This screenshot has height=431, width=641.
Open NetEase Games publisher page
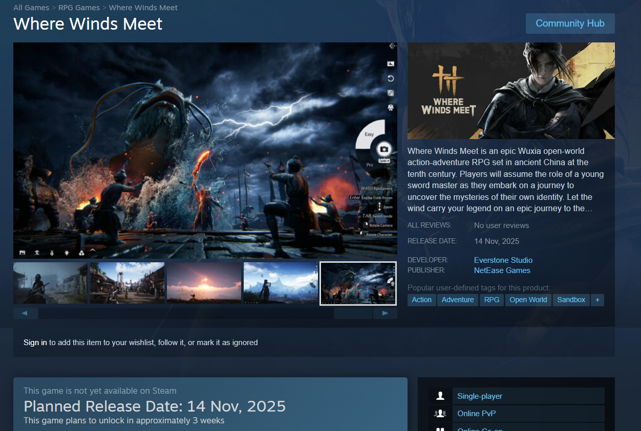point(502,270)
